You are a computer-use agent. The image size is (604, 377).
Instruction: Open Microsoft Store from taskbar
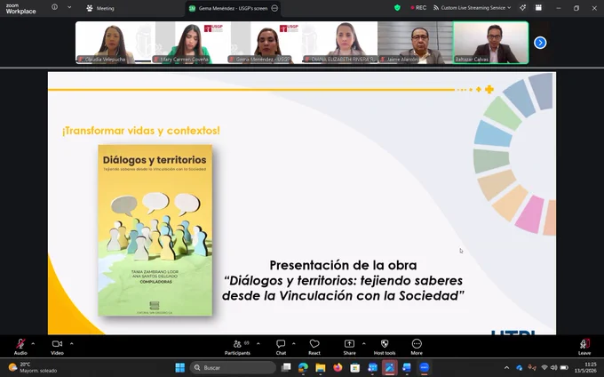(355, 367)
